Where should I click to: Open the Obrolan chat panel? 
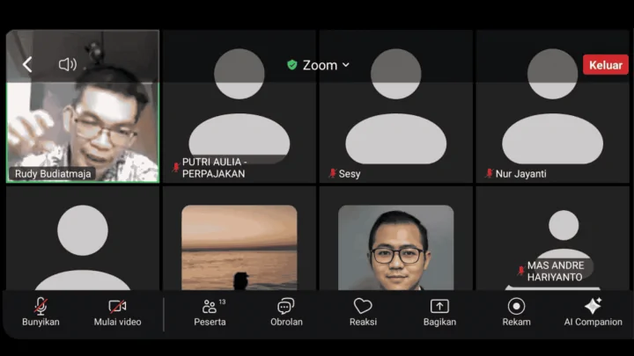tap(286, 311)
